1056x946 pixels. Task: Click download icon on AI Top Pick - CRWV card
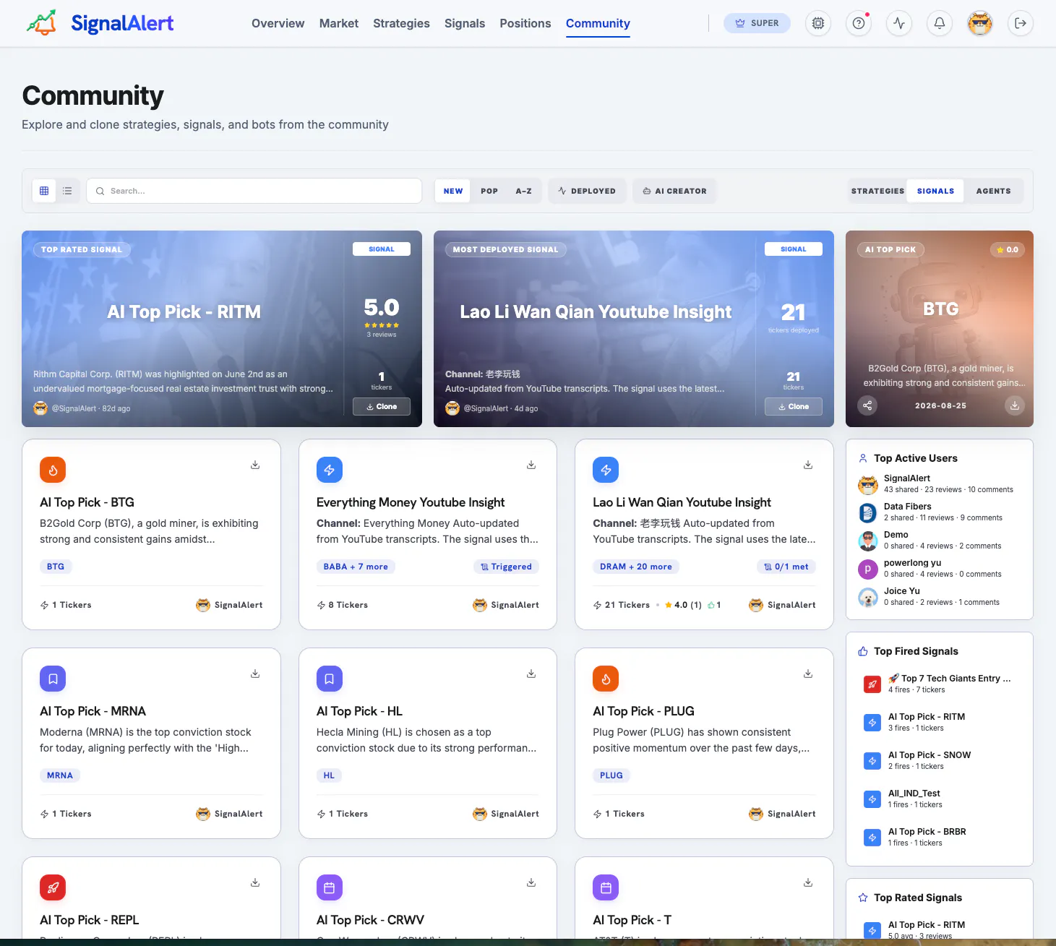point(531,882)
